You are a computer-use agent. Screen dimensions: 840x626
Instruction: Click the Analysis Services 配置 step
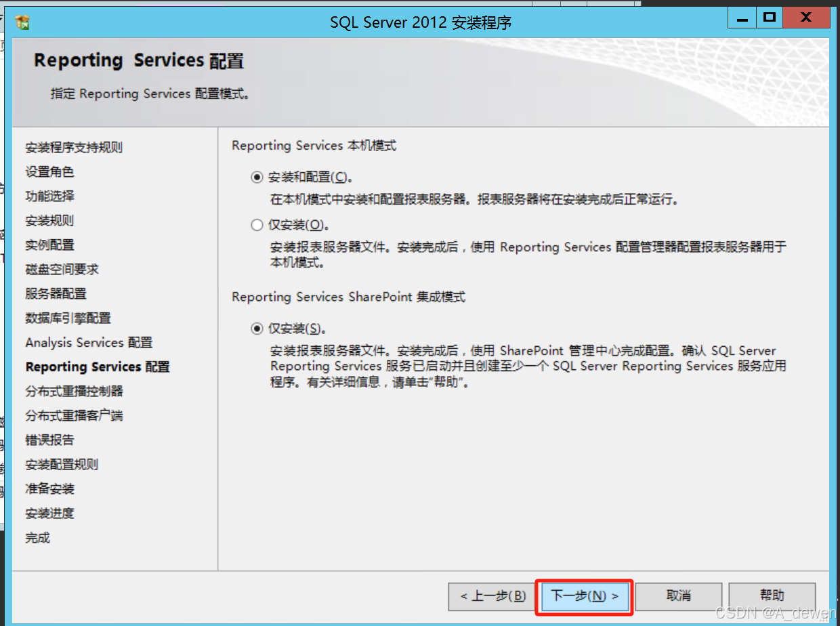pyautogui.click(x=89, y=343)
